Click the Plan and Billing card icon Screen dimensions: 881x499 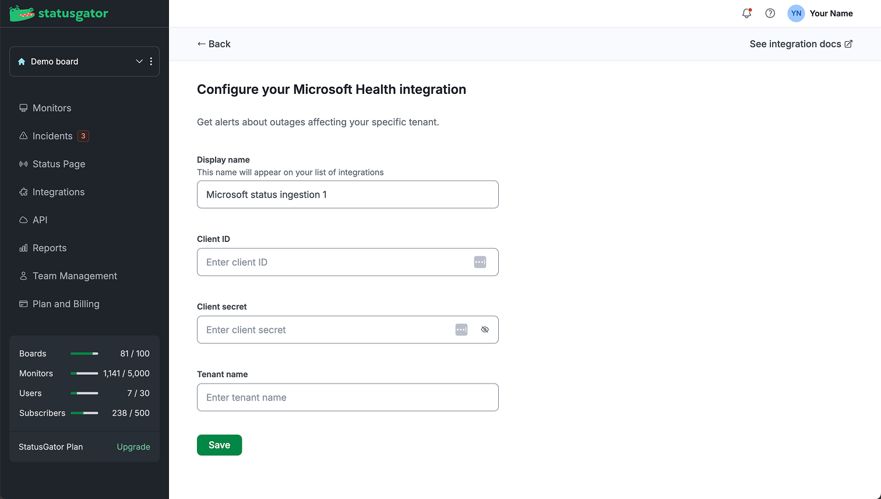[x=23, y=304]
